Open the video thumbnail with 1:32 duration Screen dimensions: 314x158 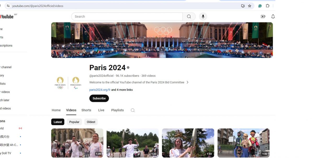click(x=244, y=143)
